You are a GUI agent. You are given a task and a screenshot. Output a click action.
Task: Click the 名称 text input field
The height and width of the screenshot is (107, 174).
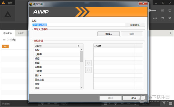click(x=79, y=25)
